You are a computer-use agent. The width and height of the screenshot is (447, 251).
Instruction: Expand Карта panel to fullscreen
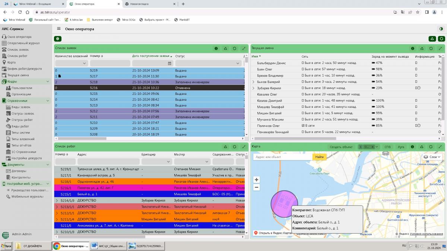tap(440, 147)
